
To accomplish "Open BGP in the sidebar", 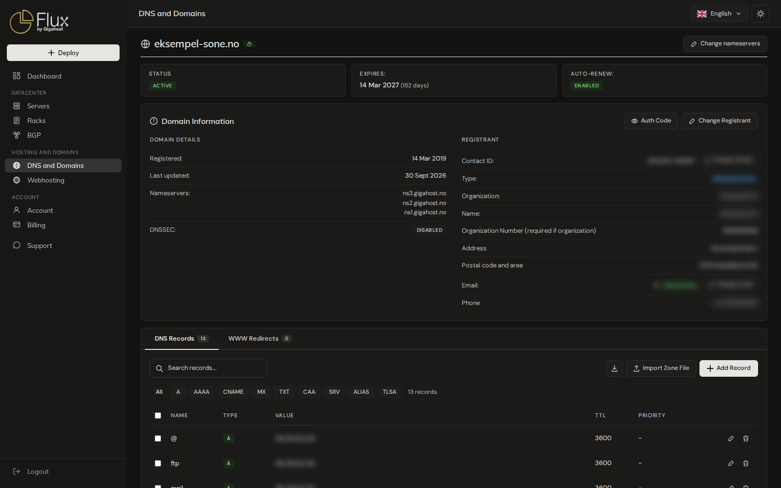I will [x=63, y=135].
